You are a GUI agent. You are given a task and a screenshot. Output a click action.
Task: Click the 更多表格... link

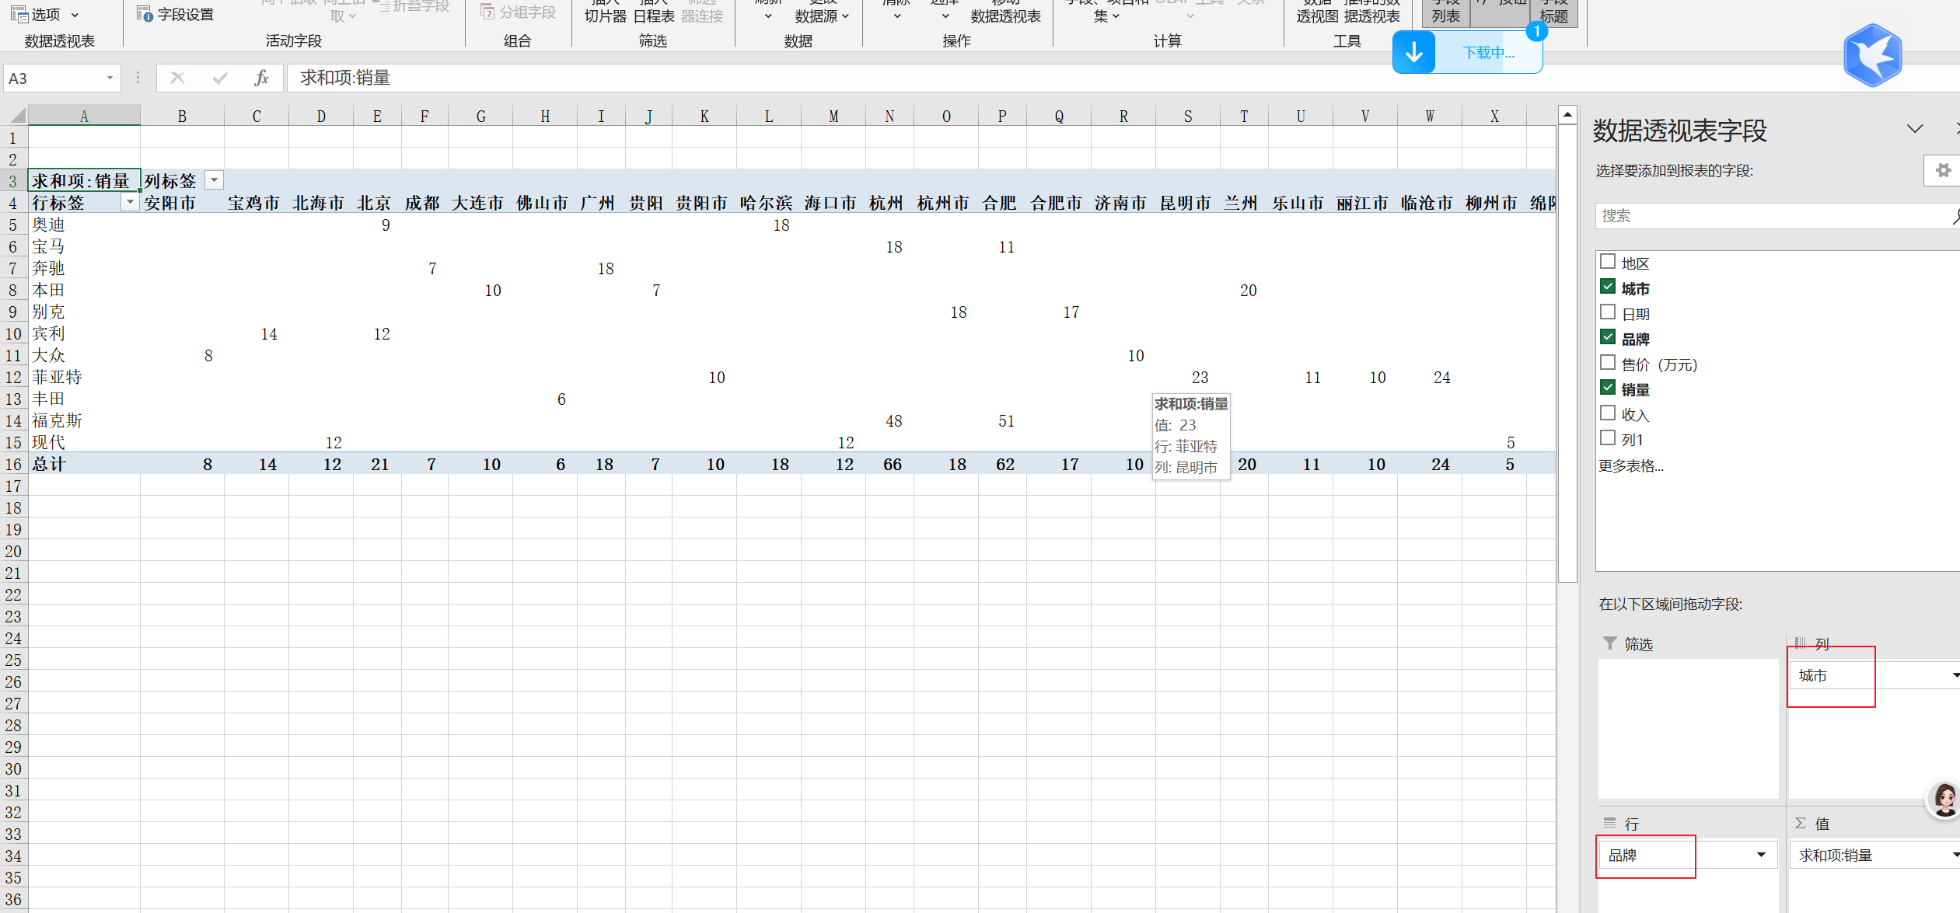pos(1630,465)
